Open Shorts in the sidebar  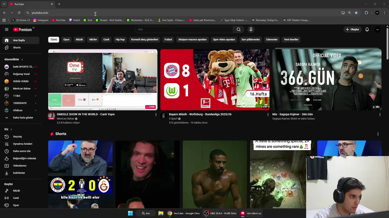21,48
